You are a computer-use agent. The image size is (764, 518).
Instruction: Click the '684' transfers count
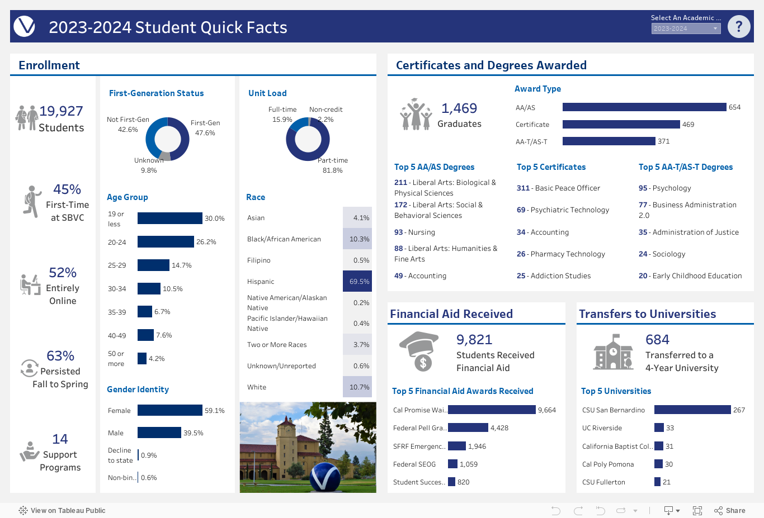tap(657, 340)
